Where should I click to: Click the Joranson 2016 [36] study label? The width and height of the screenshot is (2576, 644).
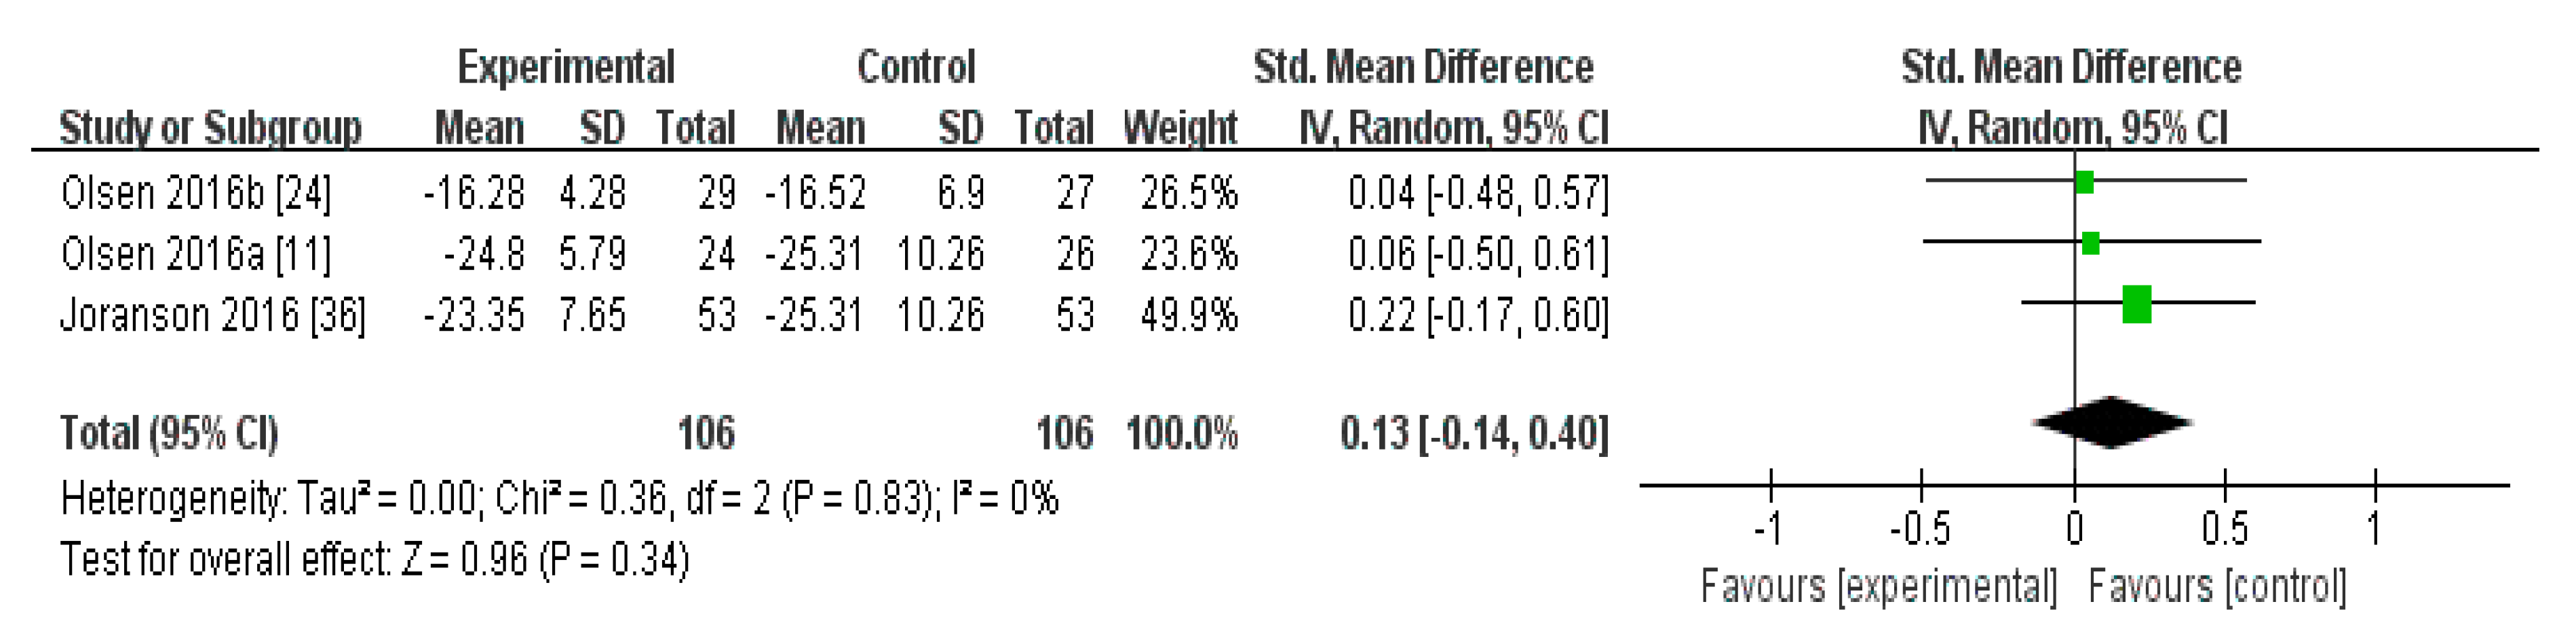(x=213, y=315)
